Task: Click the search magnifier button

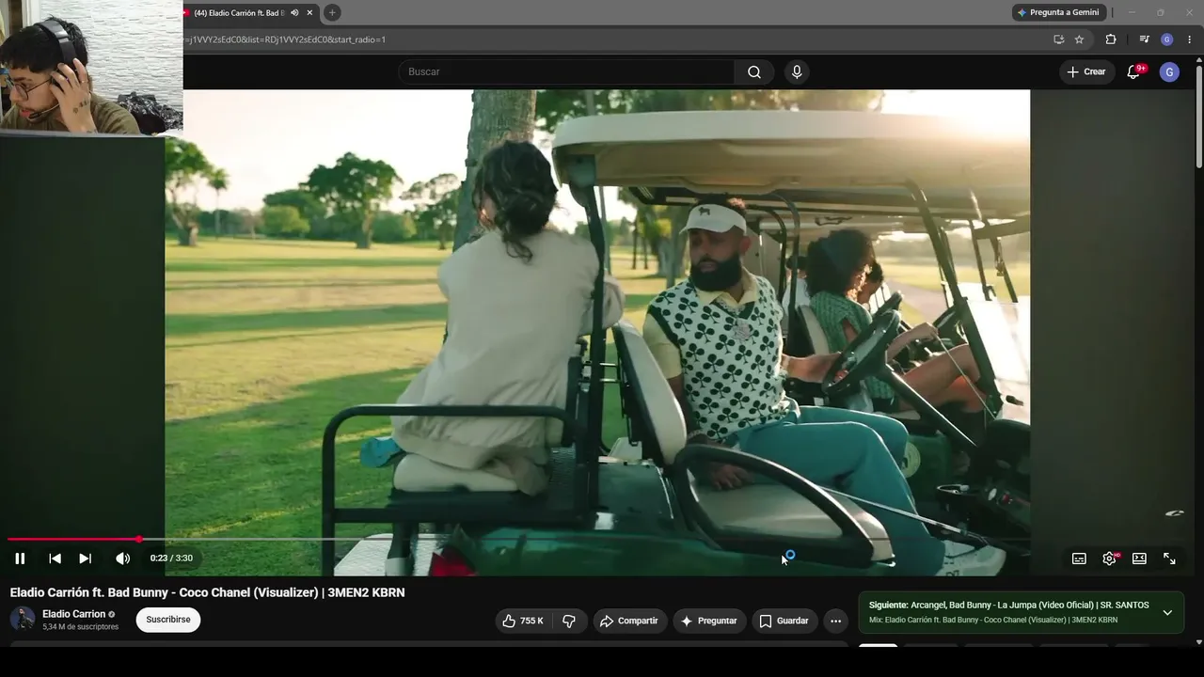Action: 754,71
